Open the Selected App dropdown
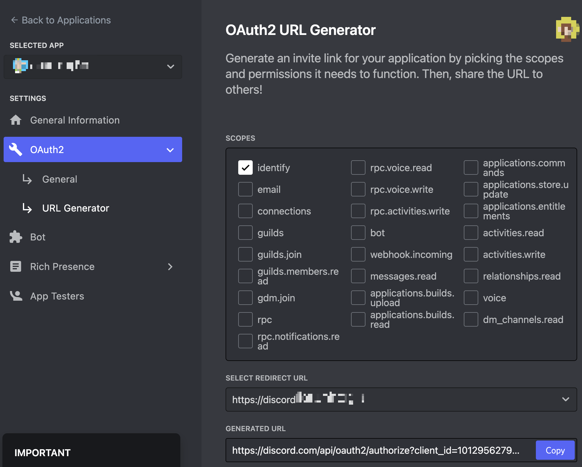The image size is (582, 467). pyautogui.click(x=170, y=67)
